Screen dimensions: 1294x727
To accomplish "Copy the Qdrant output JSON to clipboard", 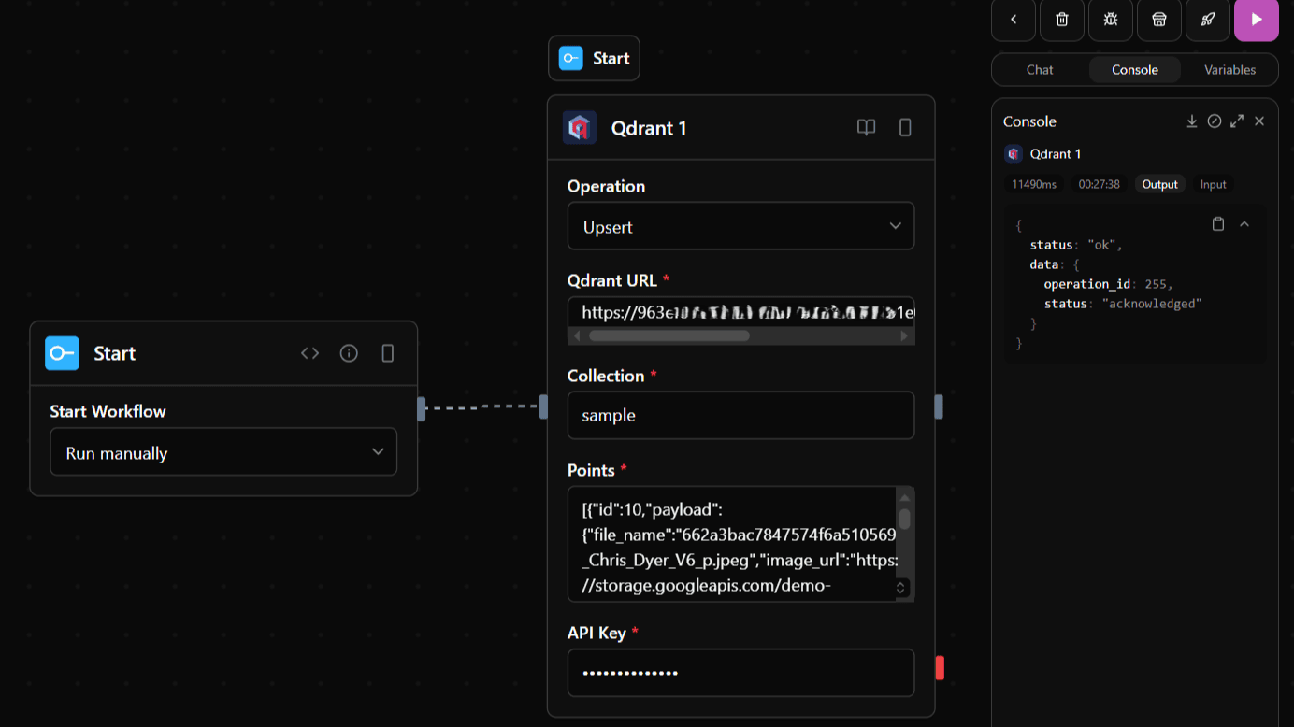I will point(1218,223).
